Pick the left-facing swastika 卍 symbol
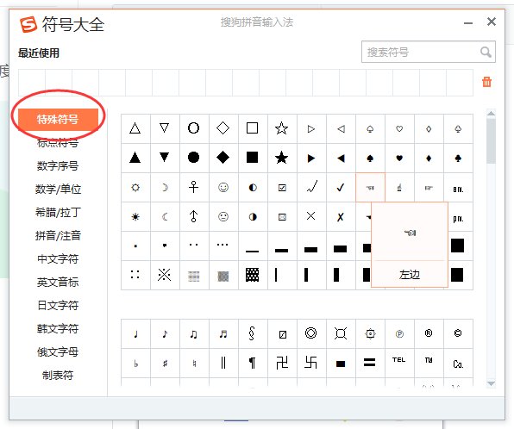The image size is (514, 429). pyautogui.click(x=282, y=363)
